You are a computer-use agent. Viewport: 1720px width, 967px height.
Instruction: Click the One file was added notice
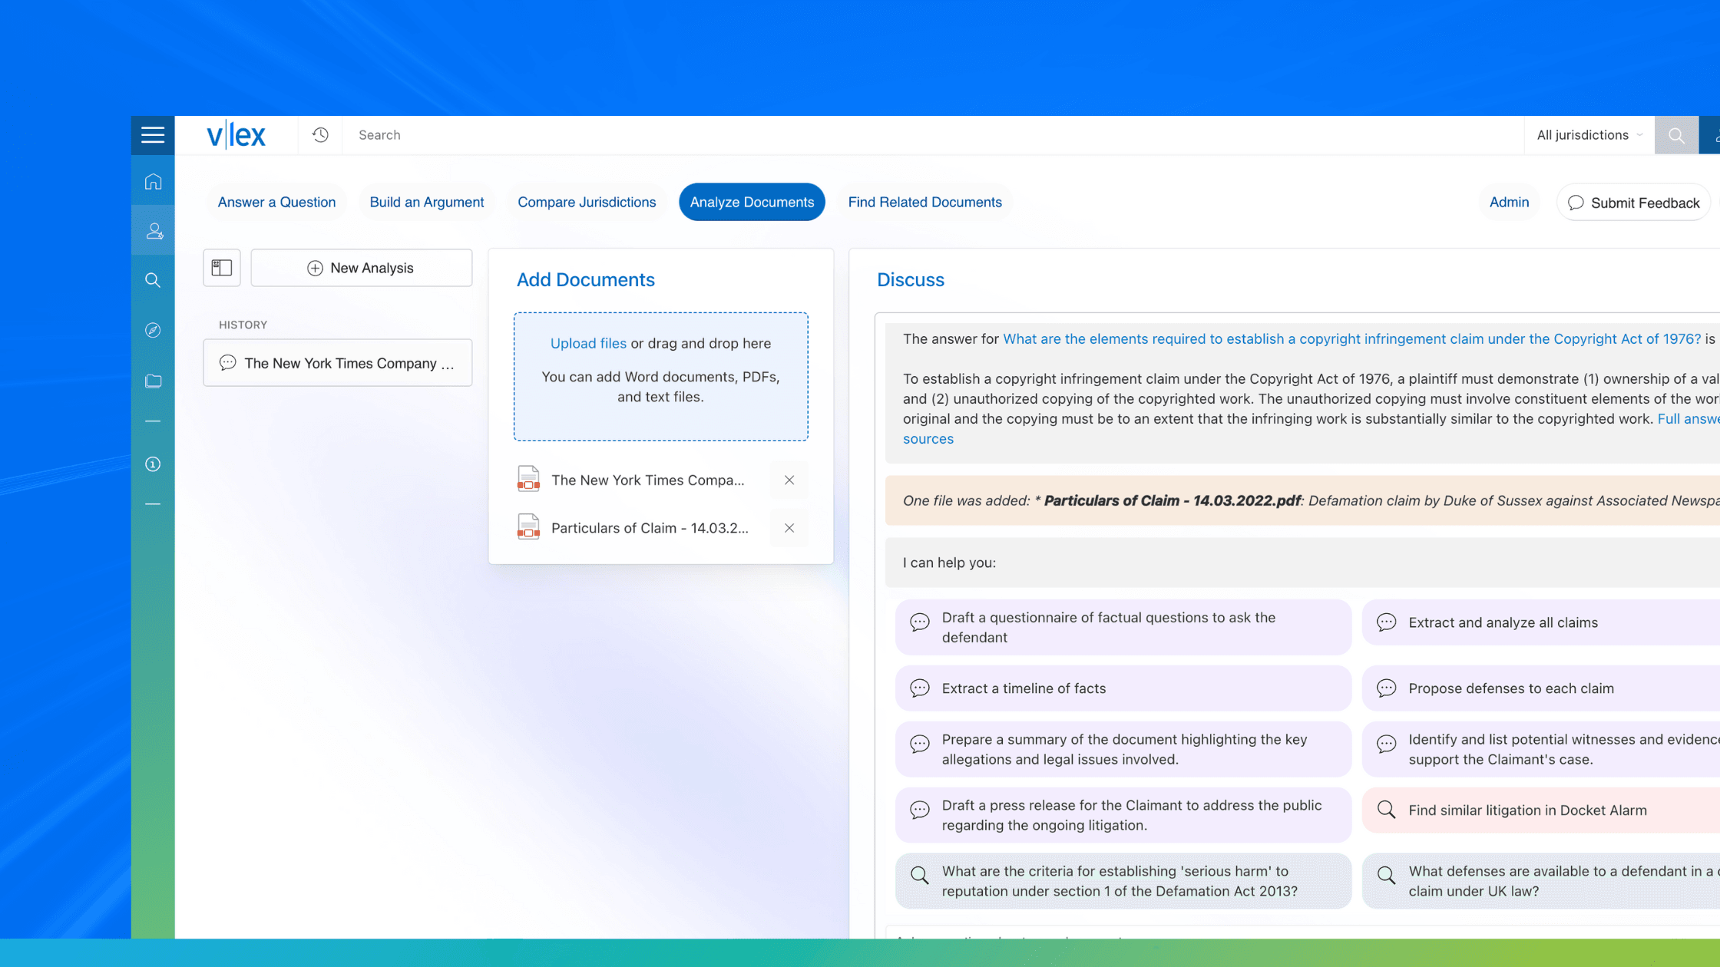pyautogui.click(x=1302, y=500)
